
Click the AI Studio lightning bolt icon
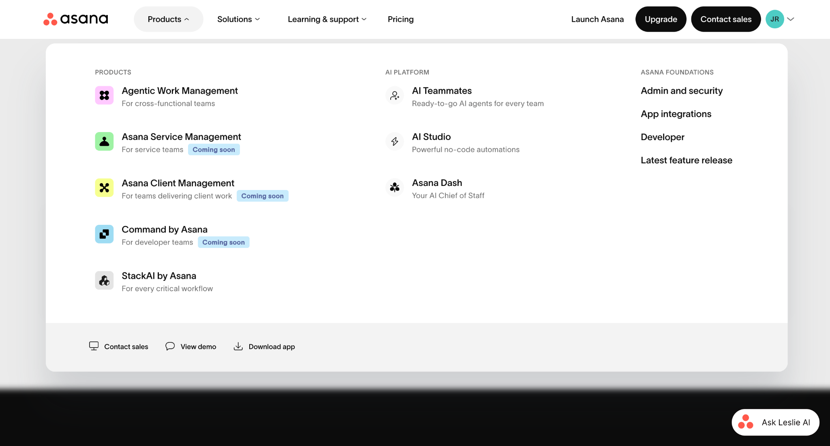point(394,141)
